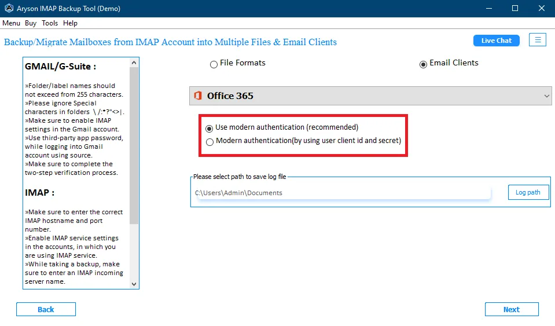This screenshot has width=555, height=326.
Task: Click the log file path input field
Action: click(x=342, y=193)
